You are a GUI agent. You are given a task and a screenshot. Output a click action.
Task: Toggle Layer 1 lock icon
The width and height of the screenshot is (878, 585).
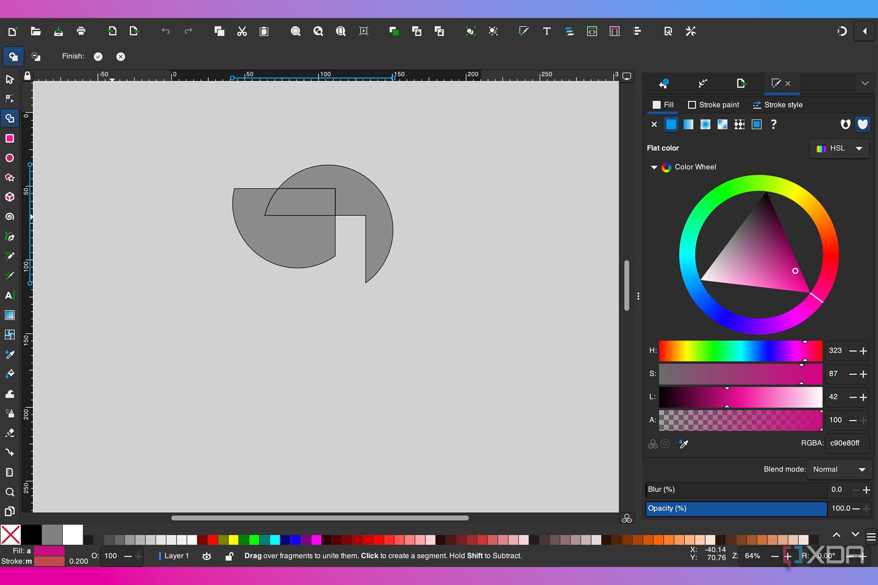click(229, 556)
